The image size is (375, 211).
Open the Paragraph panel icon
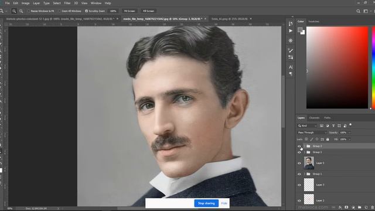click(291, 74)
